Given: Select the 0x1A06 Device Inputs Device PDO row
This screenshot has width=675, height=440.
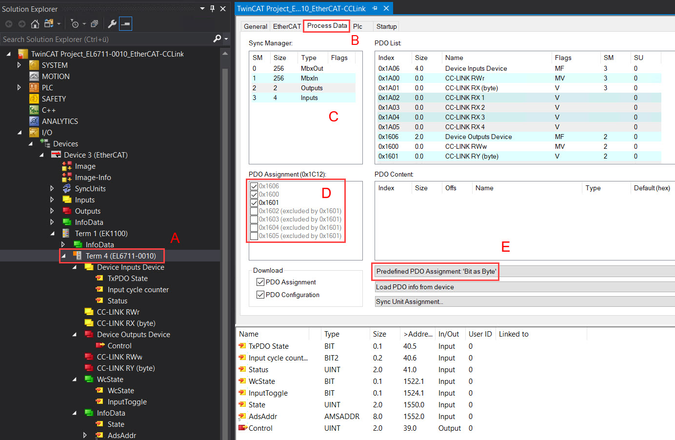Looking at the screenshot, I should pyautogui.click(x=518, y=68).
